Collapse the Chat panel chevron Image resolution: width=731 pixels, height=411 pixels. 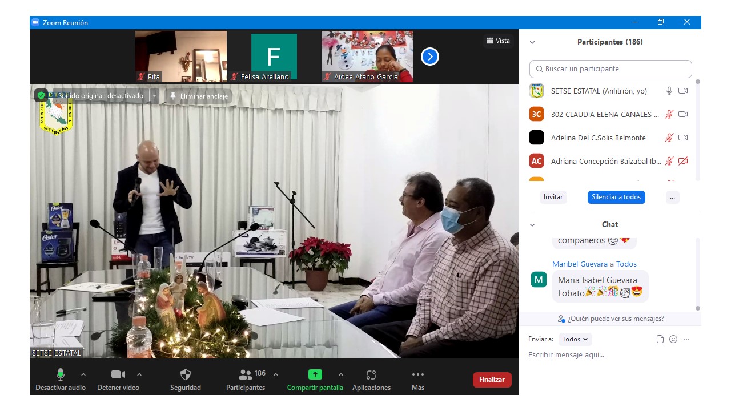(x=532, y=225)
